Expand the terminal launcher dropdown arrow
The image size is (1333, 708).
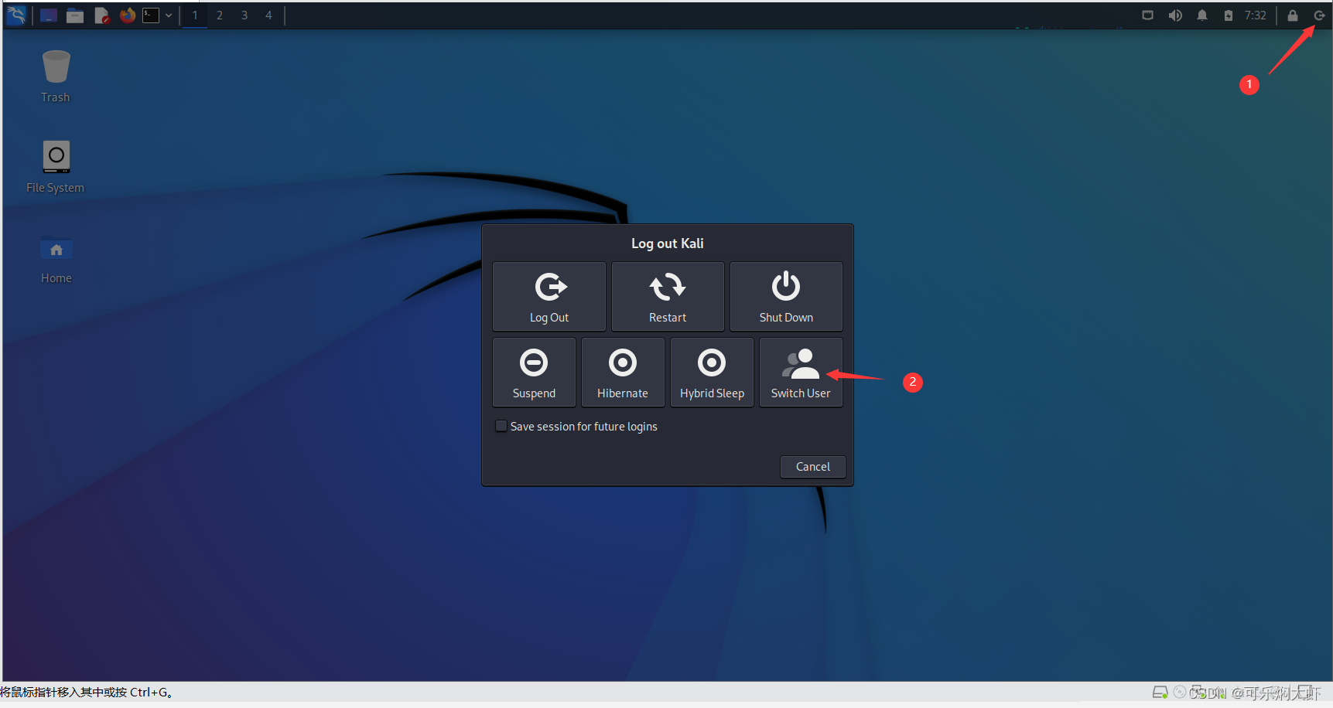tap(169, 15)
